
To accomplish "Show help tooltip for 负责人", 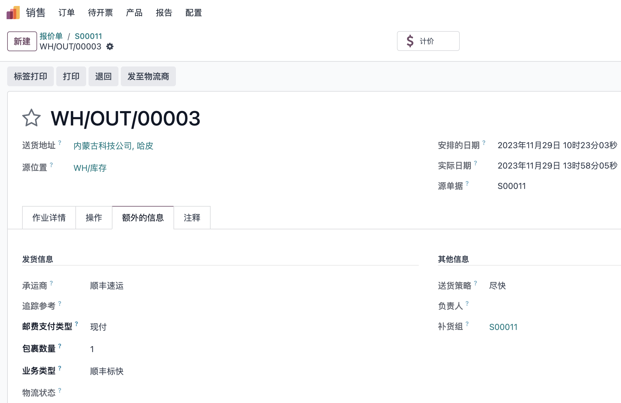I will (467, 303).
